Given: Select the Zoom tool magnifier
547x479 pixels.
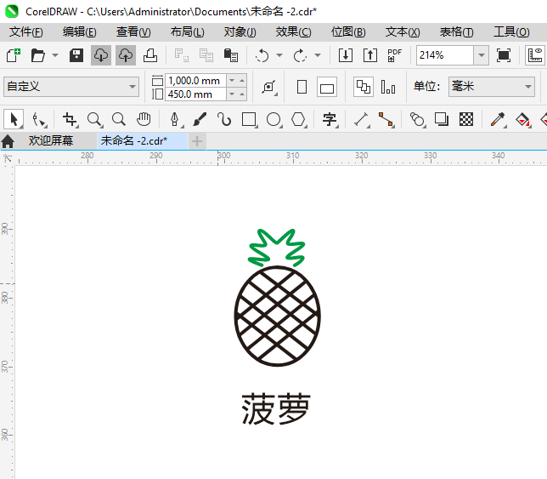Looking at the screenshot, I should (94, 119).
